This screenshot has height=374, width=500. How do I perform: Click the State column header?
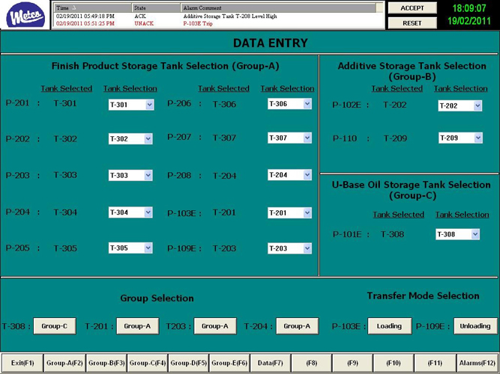[156, 7]
